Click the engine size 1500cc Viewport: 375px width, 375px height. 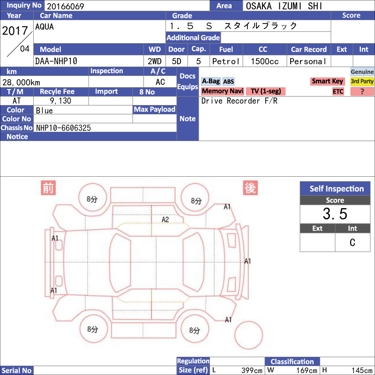pos(265,61)
